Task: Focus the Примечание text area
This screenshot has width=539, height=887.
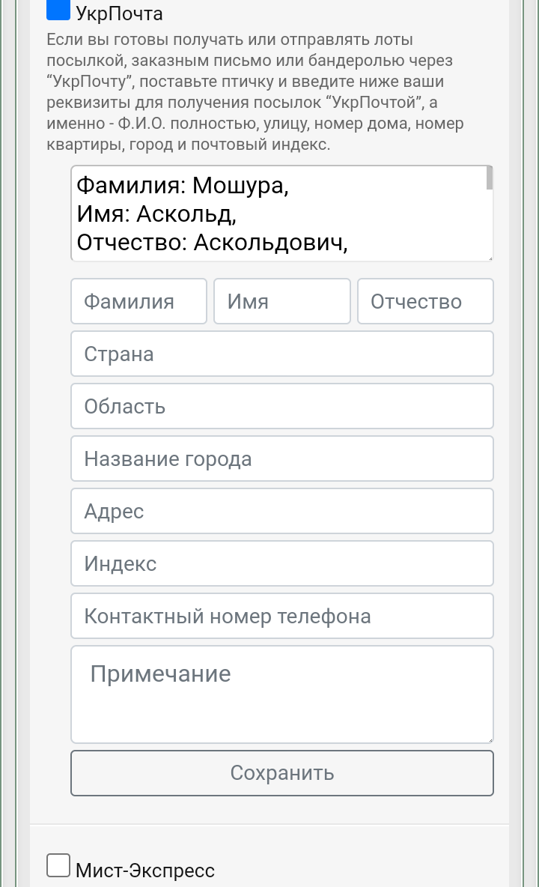Action: (282, 694)
